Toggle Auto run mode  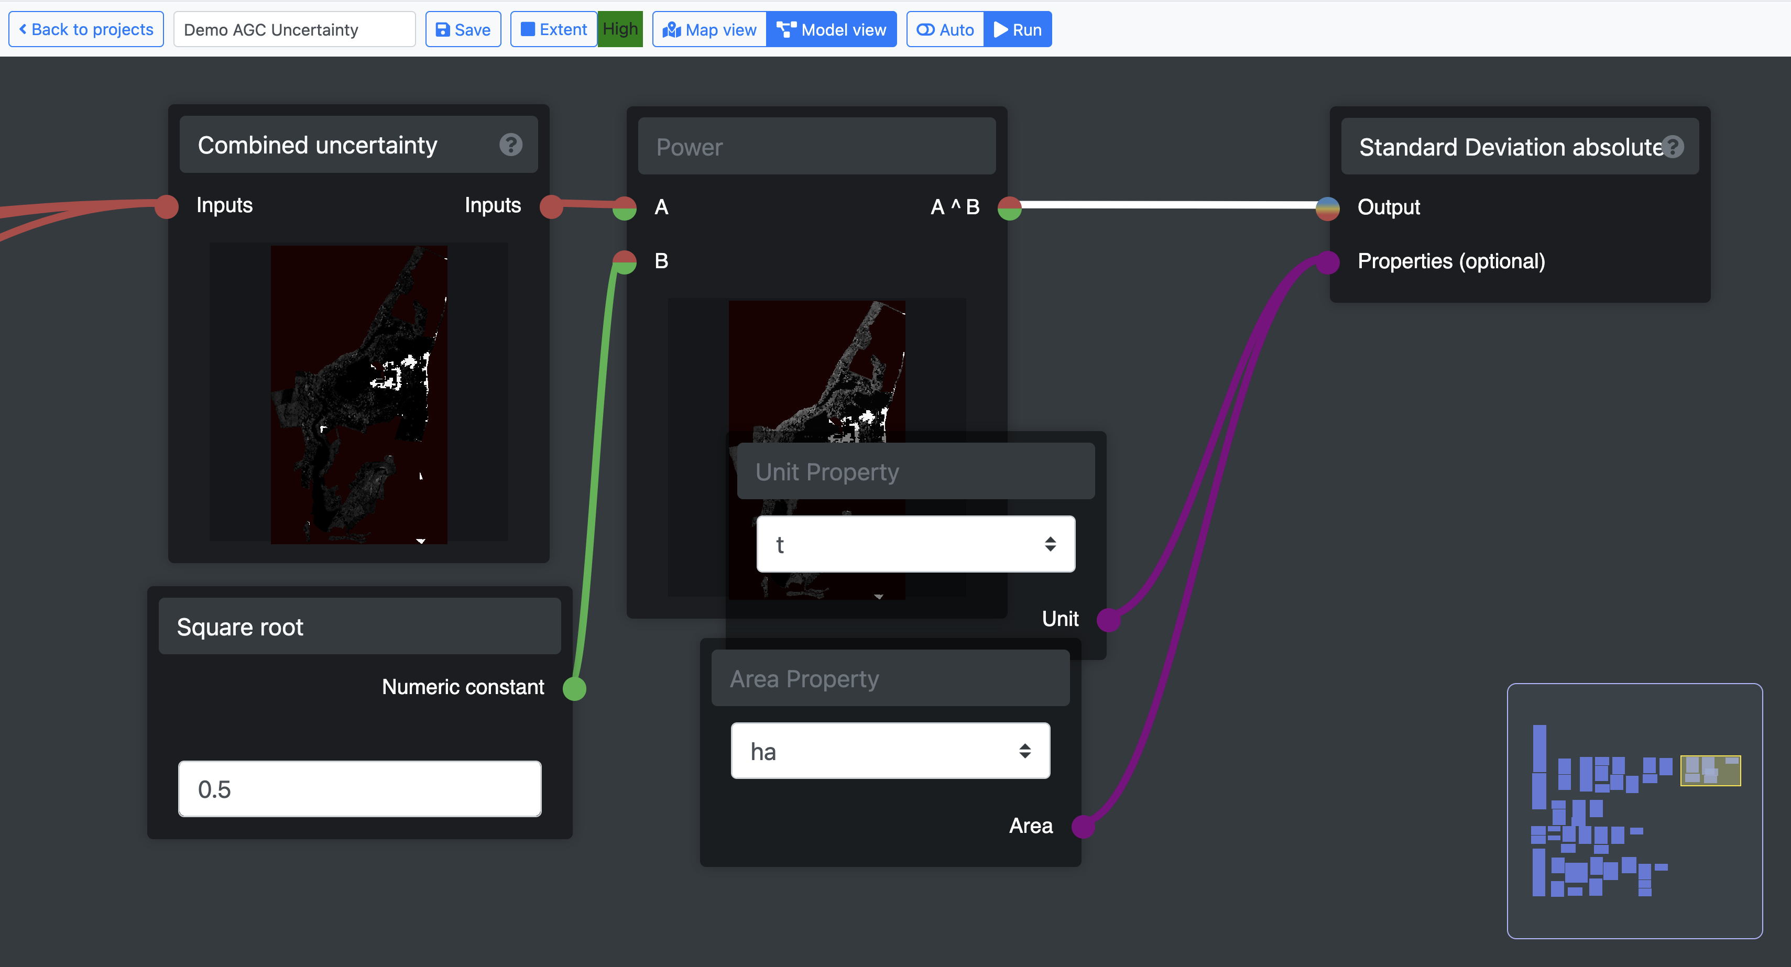(x=946, y=29)
